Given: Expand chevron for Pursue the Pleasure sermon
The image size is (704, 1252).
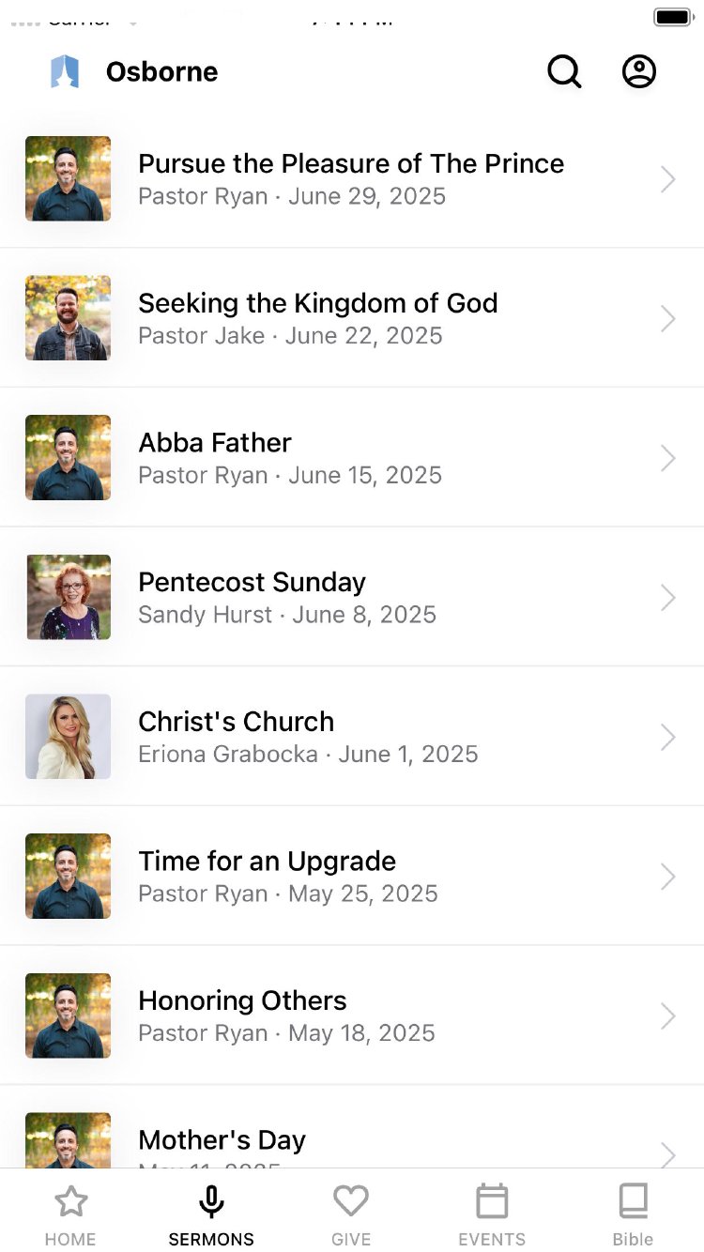Looking at the screenshot, I should coord(667,179).
